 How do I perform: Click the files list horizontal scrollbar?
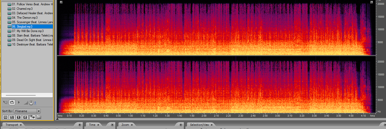21,95
